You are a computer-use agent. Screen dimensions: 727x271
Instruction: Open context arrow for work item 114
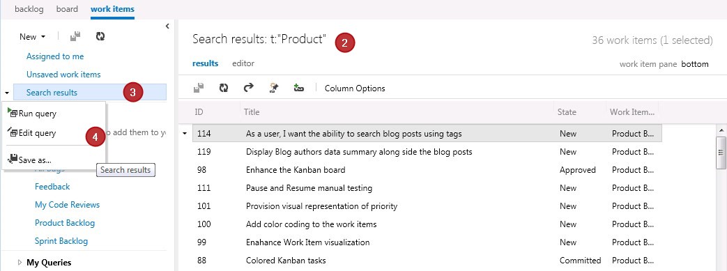click(185, 134)
